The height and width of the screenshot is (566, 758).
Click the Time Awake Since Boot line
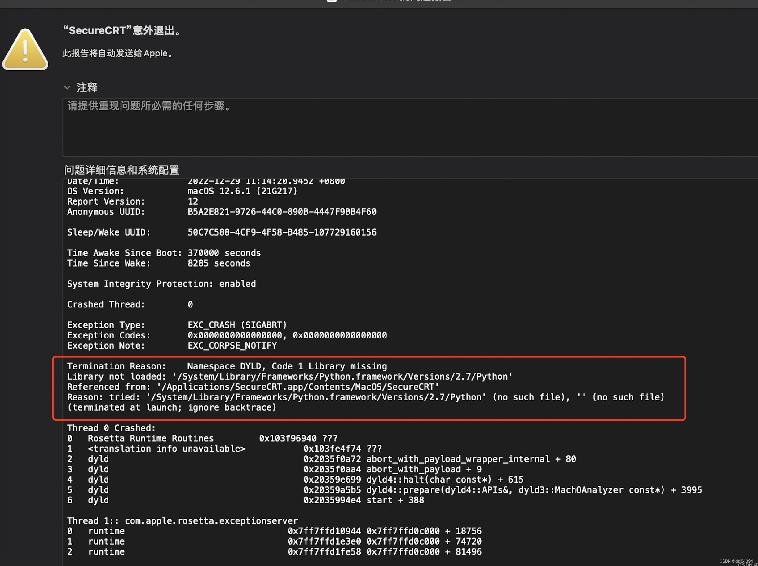[x=164, y=253]
